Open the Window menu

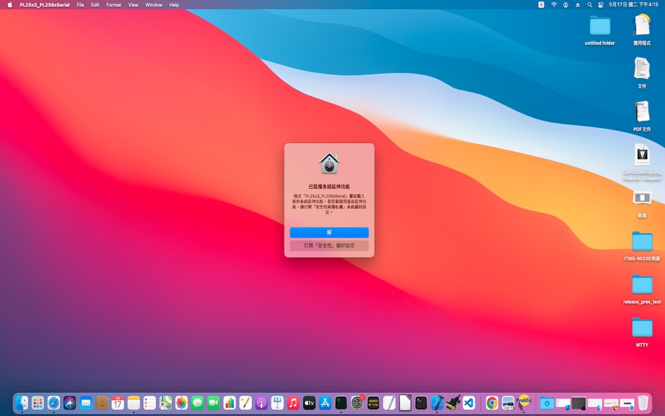click(x=153, y=5)
